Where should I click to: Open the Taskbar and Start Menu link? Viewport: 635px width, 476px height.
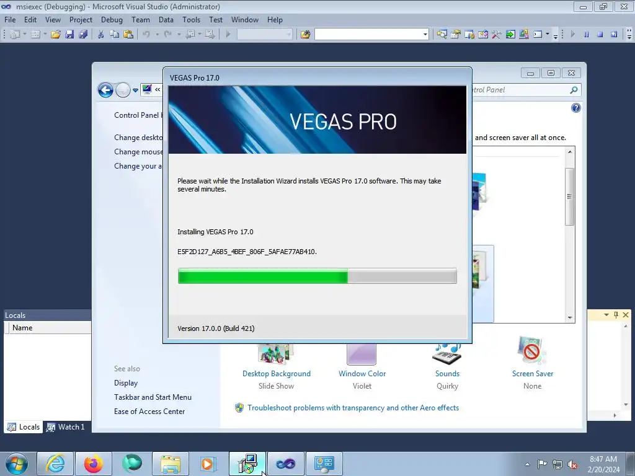click(x=153, y=397)
